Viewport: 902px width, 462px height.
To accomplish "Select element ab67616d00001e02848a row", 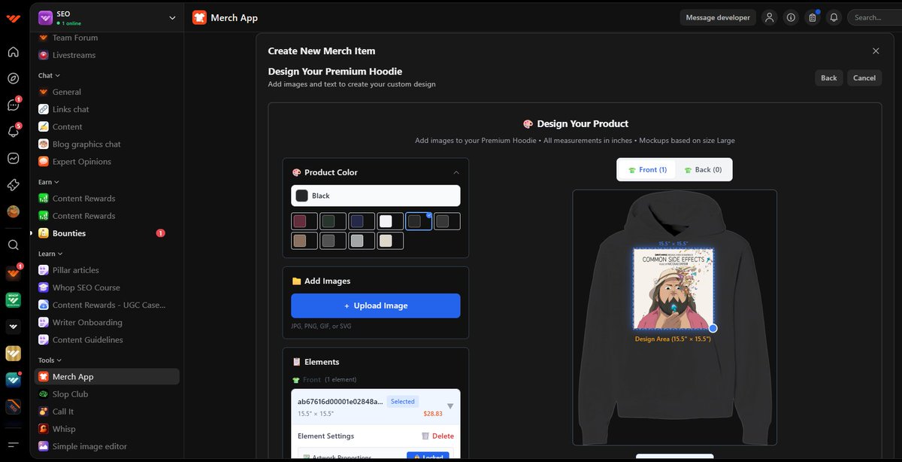I will (x=376, y=406).
